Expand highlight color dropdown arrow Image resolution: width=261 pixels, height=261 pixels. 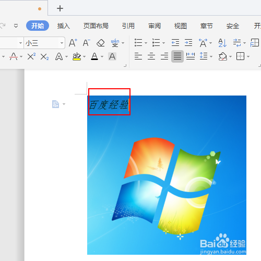(85, 56)
